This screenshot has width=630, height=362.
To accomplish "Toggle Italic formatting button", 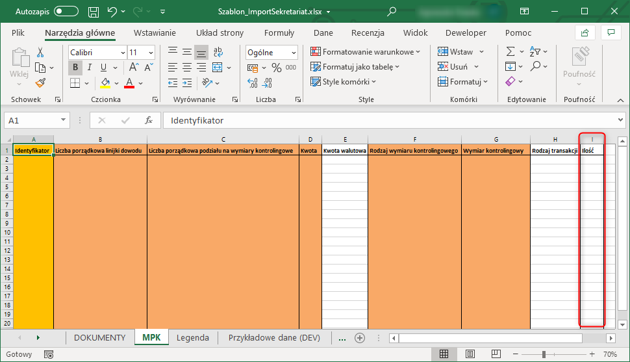I will (x=89, y=67).
